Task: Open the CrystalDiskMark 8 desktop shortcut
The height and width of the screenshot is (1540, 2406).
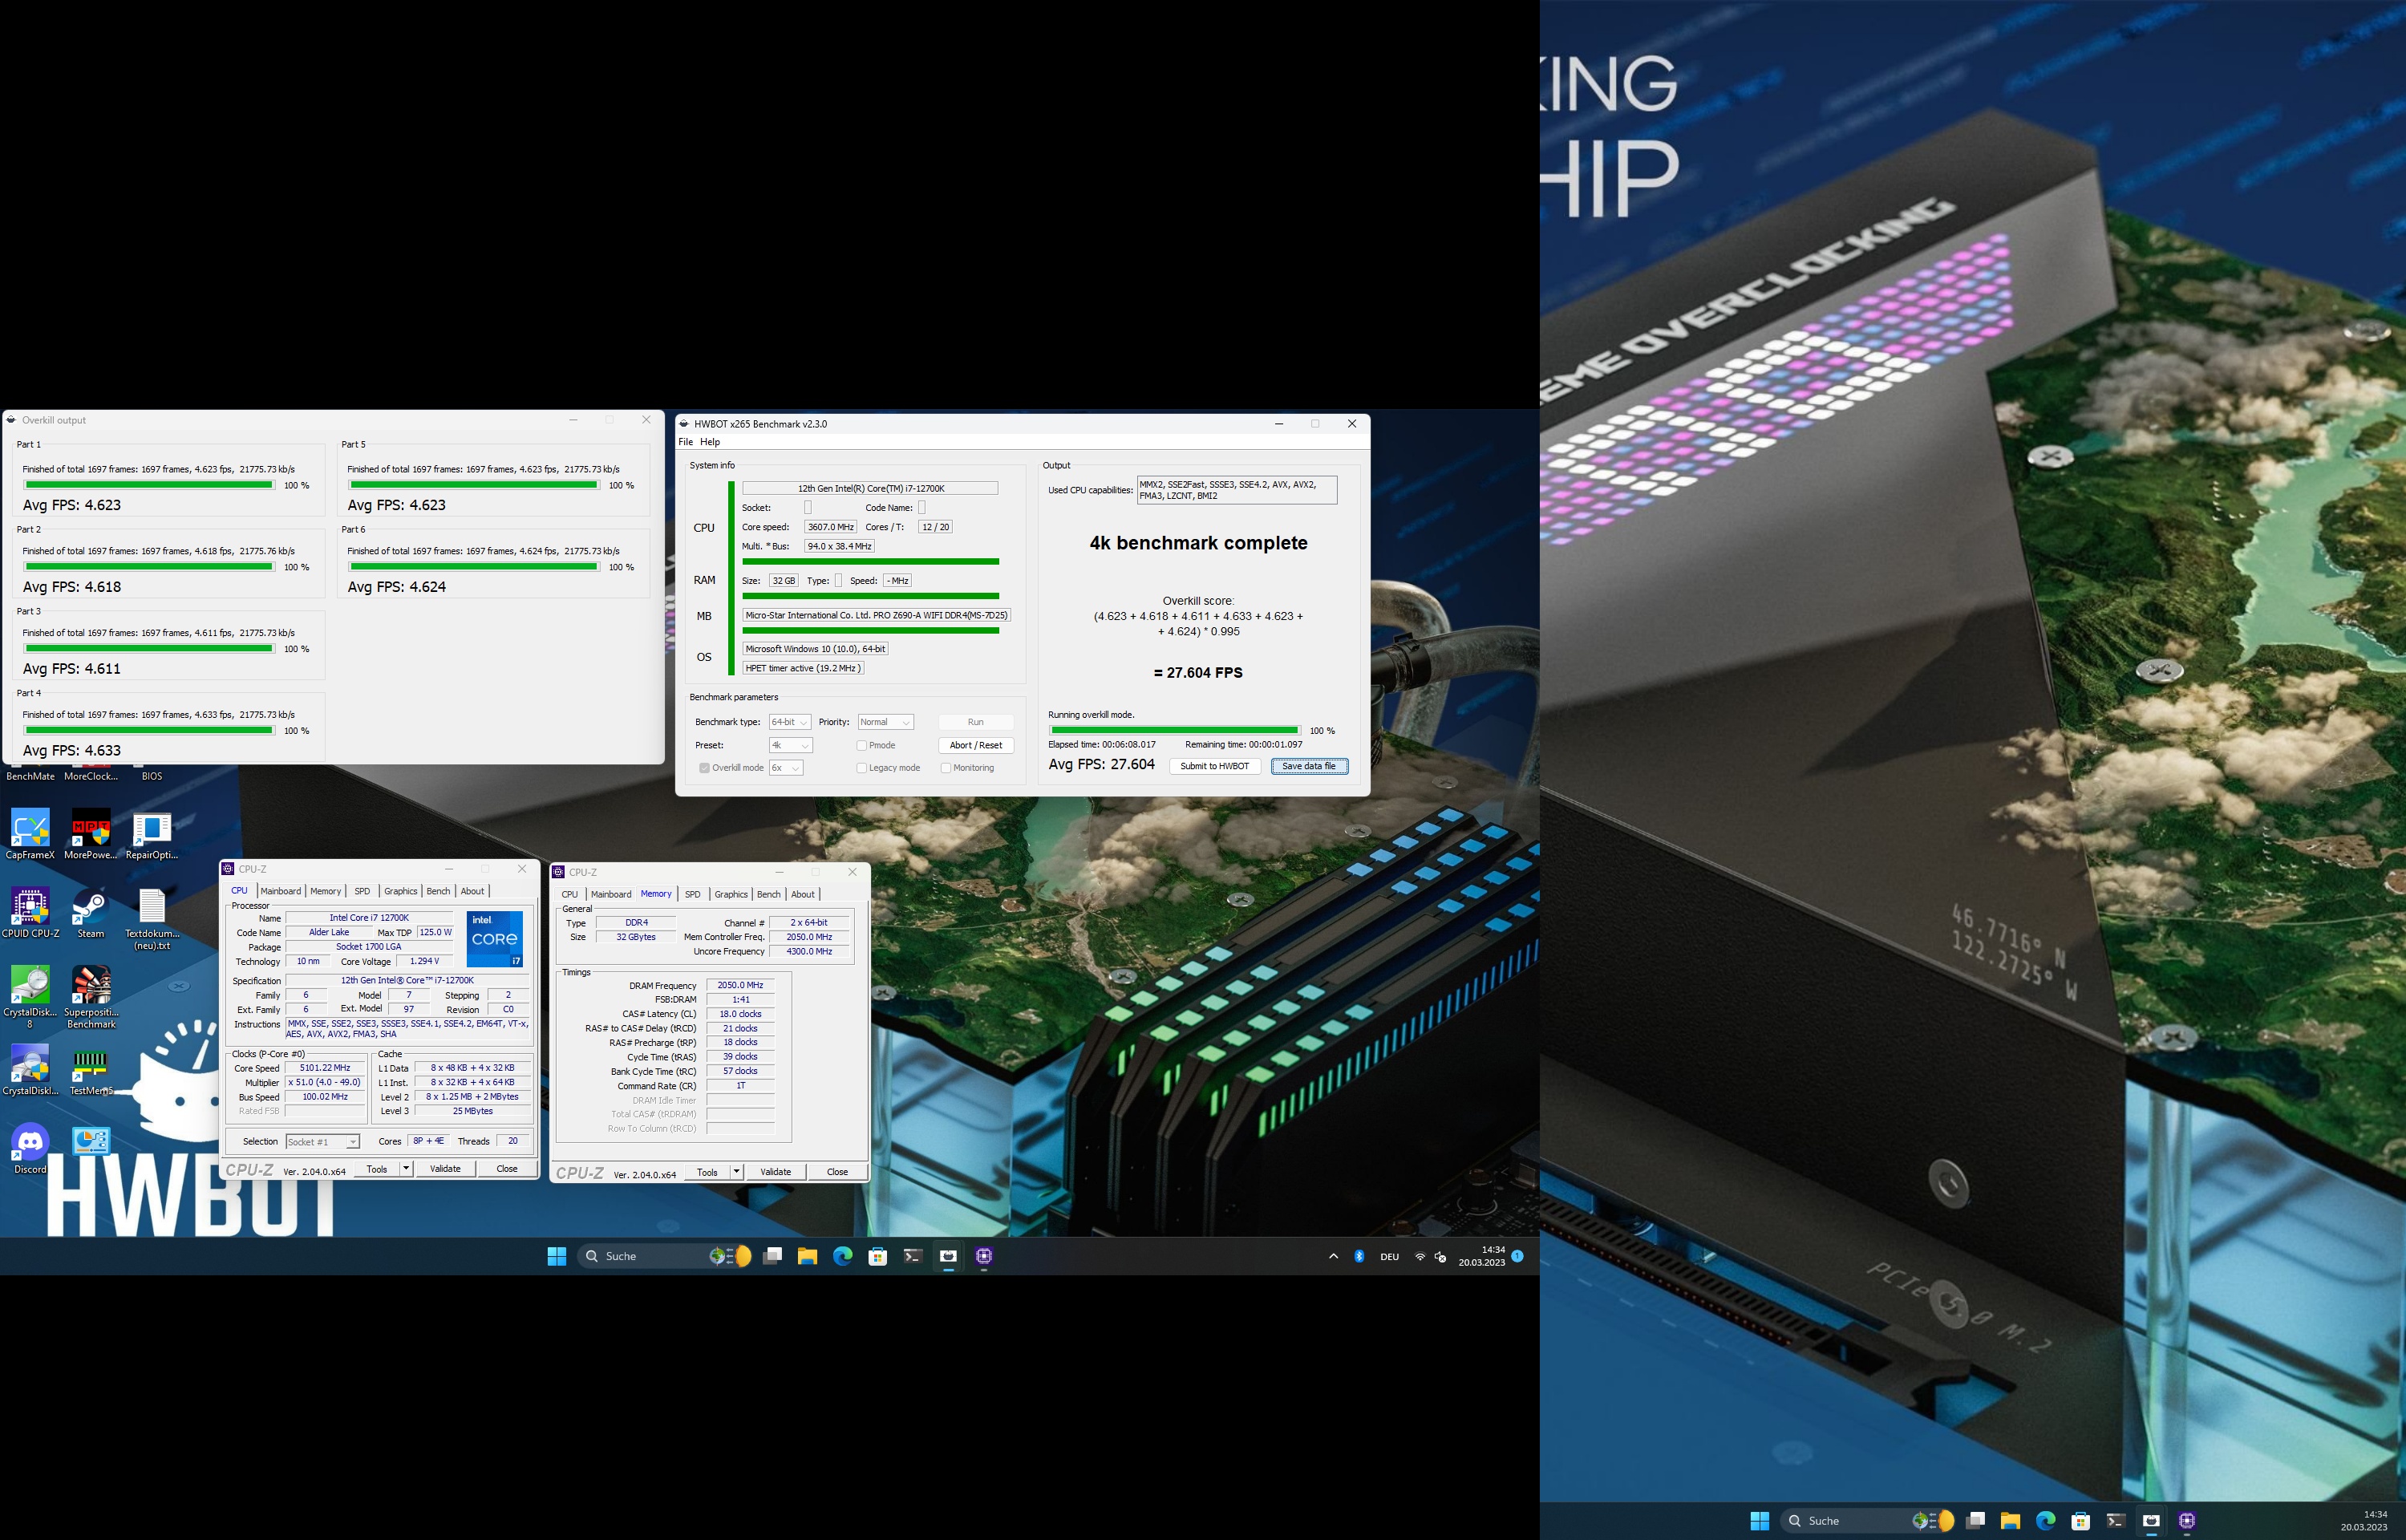Action: pos(30,996)
